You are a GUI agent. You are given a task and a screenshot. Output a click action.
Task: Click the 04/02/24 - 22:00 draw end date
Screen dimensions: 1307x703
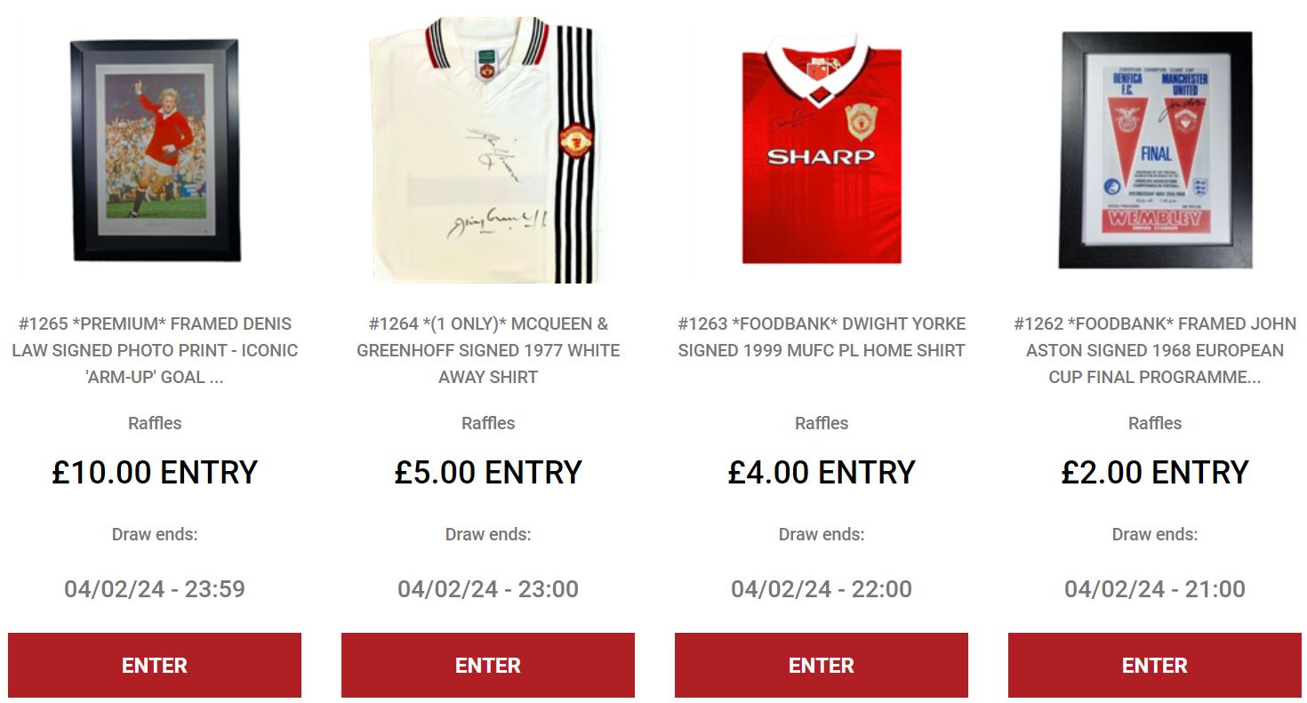point(822,589)
